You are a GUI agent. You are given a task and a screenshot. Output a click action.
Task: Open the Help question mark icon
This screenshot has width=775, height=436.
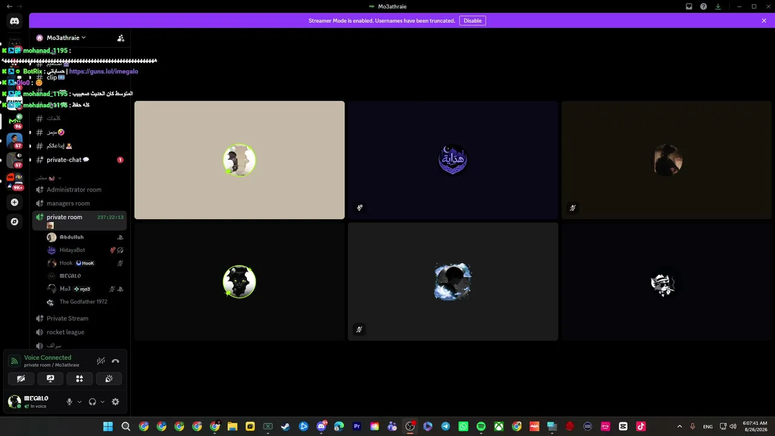704,7
